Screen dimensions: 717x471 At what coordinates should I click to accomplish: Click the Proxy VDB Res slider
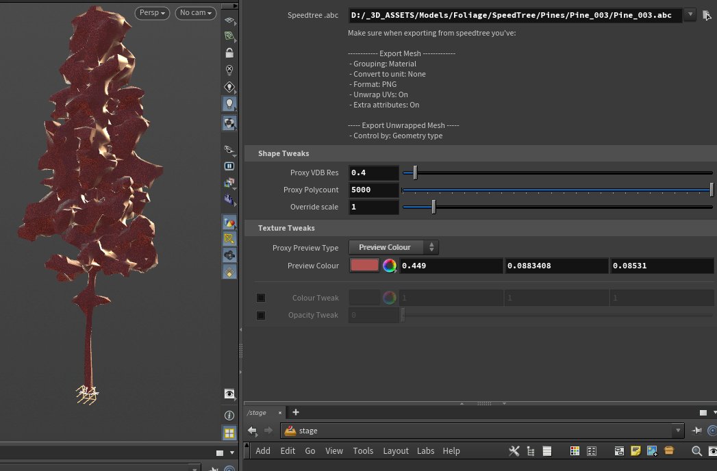click(557, 173)
